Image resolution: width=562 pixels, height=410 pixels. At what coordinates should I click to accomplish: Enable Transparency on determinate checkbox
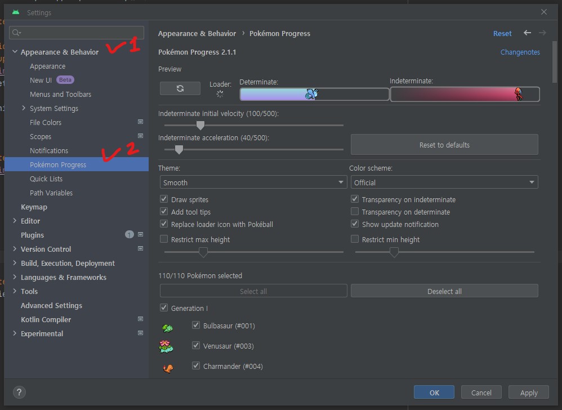pos(354,211)
